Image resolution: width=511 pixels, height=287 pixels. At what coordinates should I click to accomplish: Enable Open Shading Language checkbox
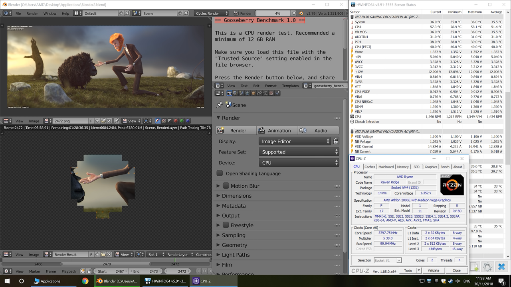220,173
